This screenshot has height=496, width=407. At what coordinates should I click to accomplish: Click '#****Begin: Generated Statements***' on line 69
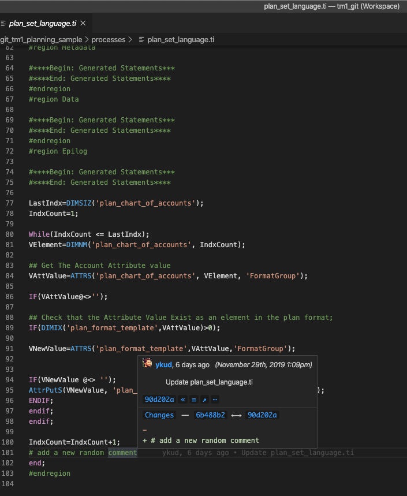pyautogui.click(x=102, y=120)
